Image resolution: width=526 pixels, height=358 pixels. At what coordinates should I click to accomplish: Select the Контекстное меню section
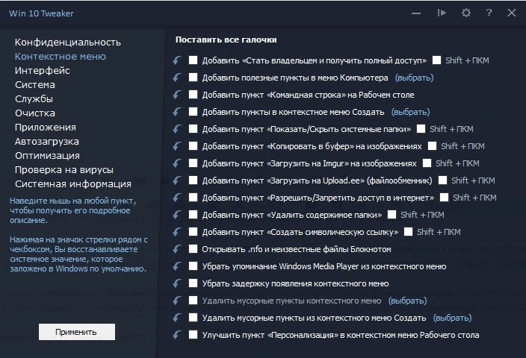tap(60, 56)
